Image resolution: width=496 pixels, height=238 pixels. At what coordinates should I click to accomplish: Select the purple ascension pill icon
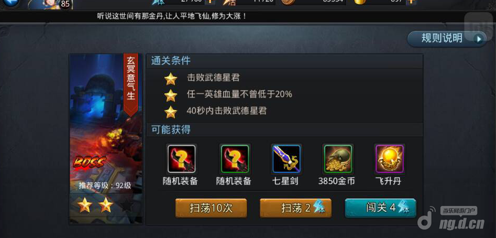coord(389,159)
